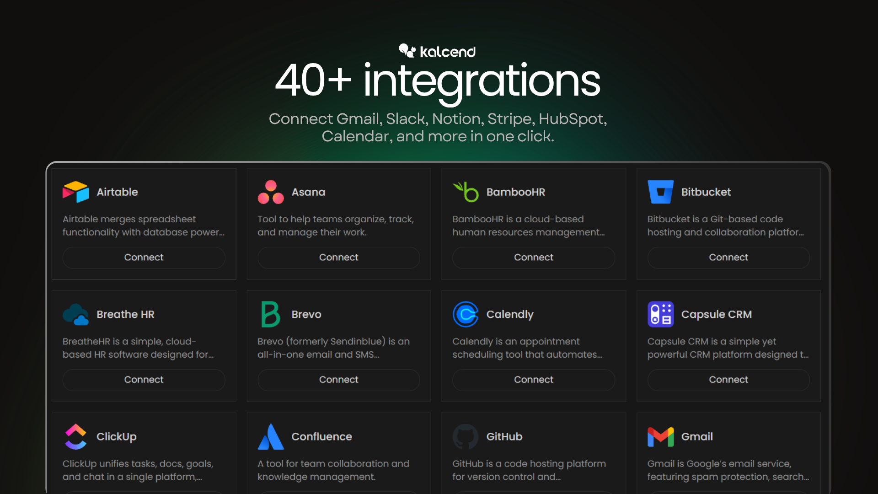This screenshot has height=494, width=878.
Task: Click 'Capsule CRM is a simple yet' description
Action: (728, 348)
